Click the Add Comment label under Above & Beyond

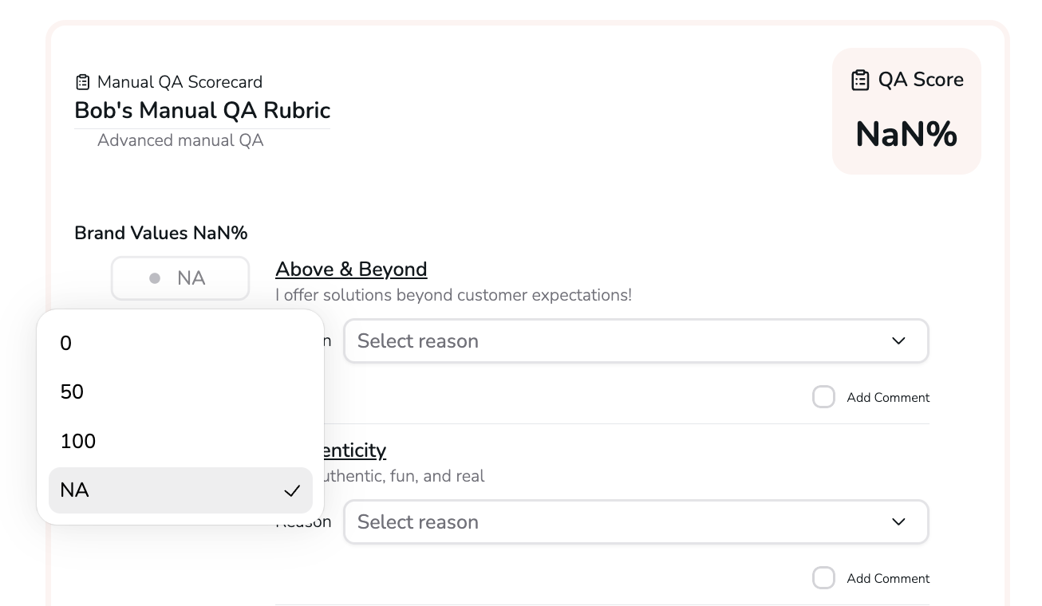[x=888, y=398]
